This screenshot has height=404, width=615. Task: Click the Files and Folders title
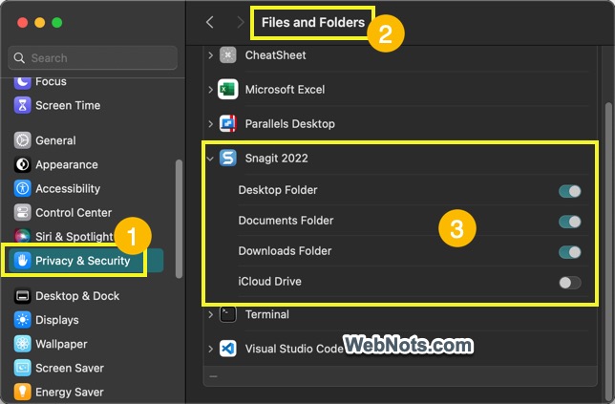(313, 22)
